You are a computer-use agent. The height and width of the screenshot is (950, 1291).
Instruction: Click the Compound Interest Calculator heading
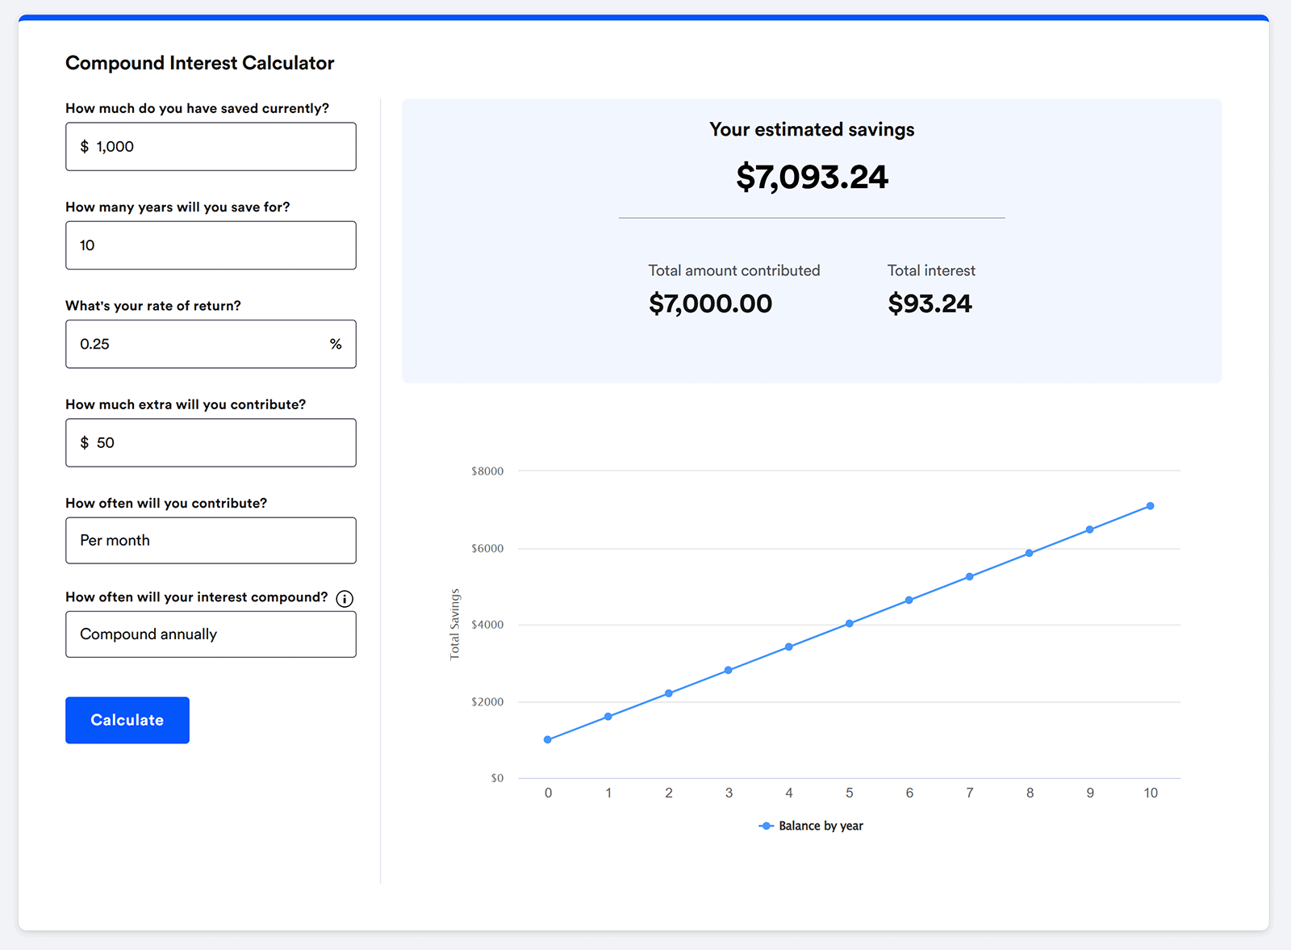coord(199,63)
